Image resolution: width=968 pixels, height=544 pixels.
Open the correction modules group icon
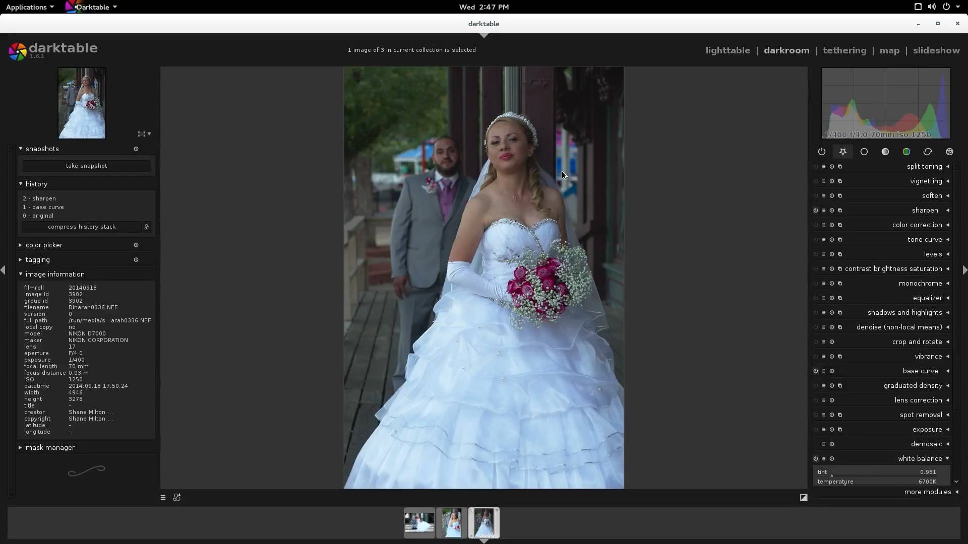[x=928, y=152]
